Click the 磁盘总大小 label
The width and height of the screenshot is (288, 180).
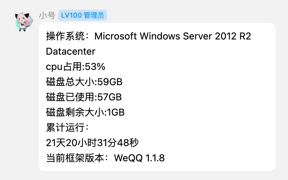(x=70, y=82)
